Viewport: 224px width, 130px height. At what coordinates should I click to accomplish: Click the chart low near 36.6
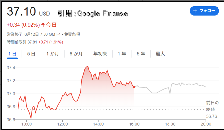pyautogui.click(x=31, y=119)
